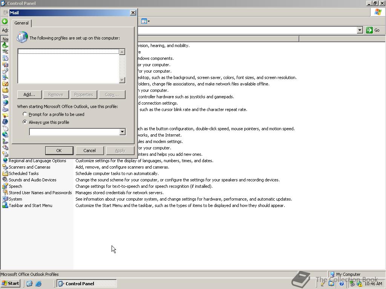
Task: Switch to the General tab in Mail
Action: (x=21, y=23)
